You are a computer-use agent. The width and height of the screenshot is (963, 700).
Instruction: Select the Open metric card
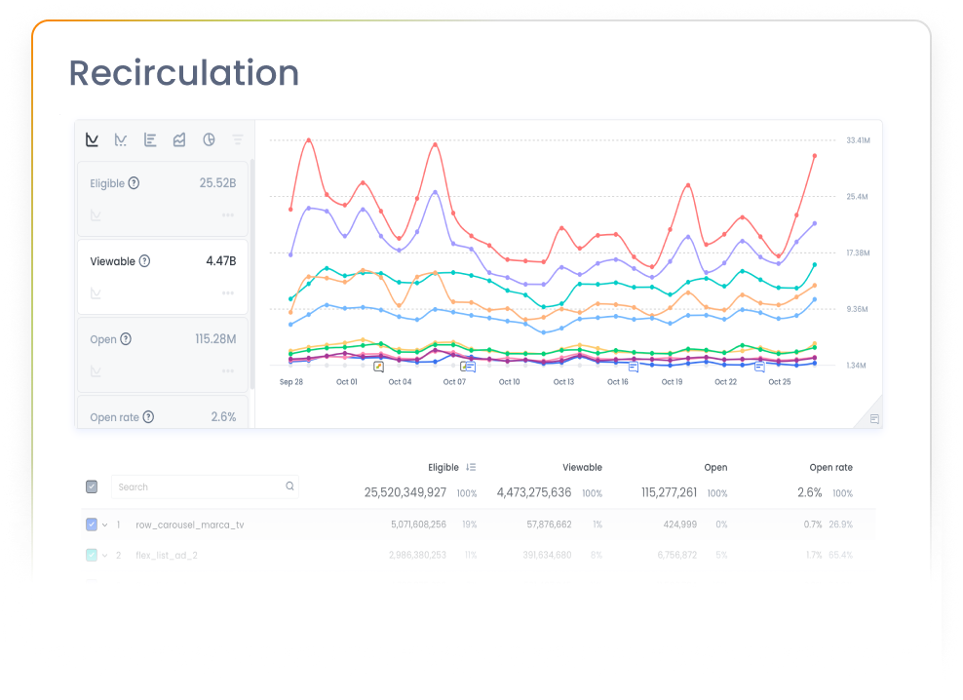pyautogui.click(x=163, y=354)
